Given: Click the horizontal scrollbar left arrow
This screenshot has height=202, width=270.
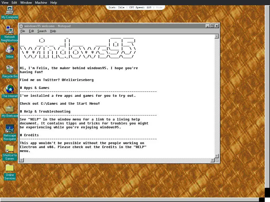Looking at the screenshot, I should (x=22, y=160).
